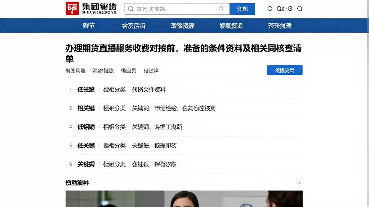Collapse the section with the chevron arrow

click(299, 183)
